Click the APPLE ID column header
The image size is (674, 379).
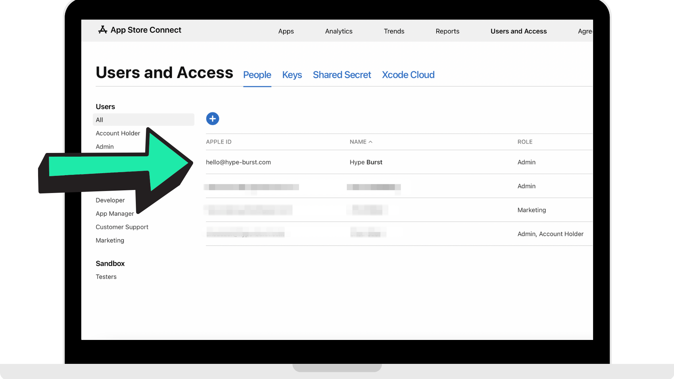(x=218, y=142)
